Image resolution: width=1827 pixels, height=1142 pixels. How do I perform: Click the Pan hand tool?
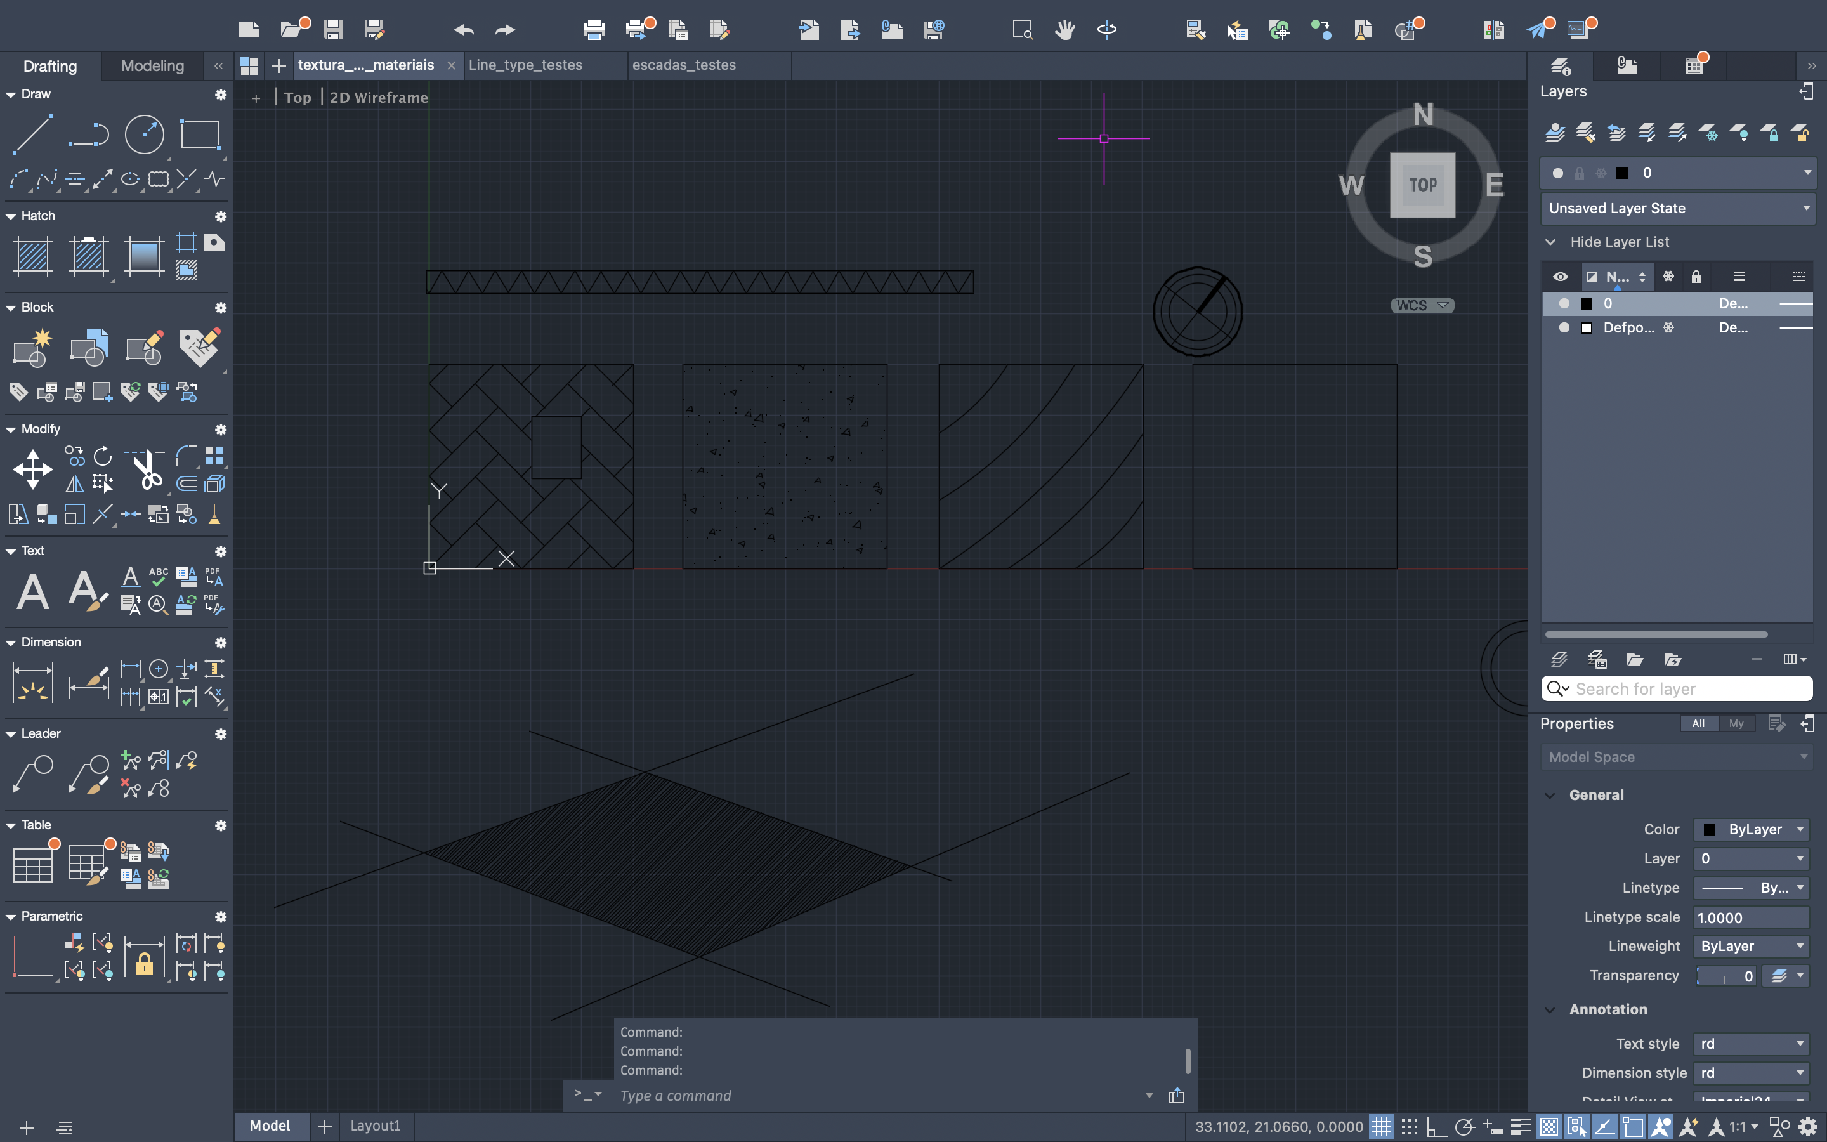(1064, 29)
